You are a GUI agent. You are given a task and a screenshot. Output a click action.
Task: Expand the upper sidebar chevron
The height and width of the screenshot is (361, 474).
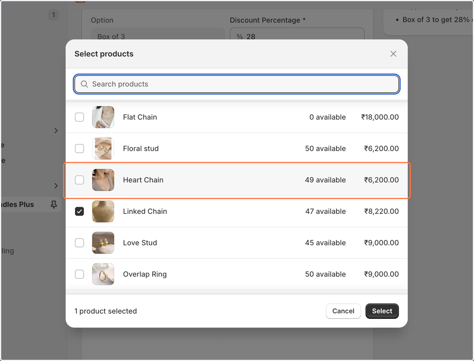[56, 131]
